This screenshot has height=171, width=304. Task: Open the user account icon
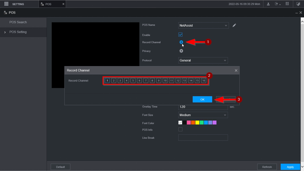[x=268, y=4]
